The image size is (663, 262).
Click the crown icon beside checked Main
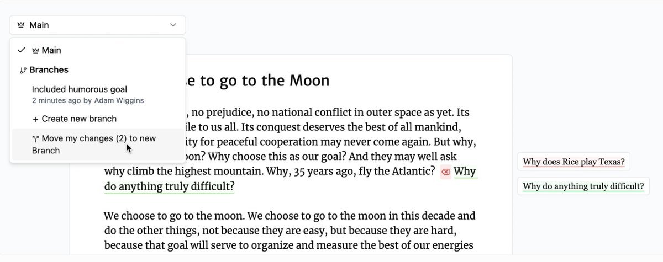pos(35,51)
